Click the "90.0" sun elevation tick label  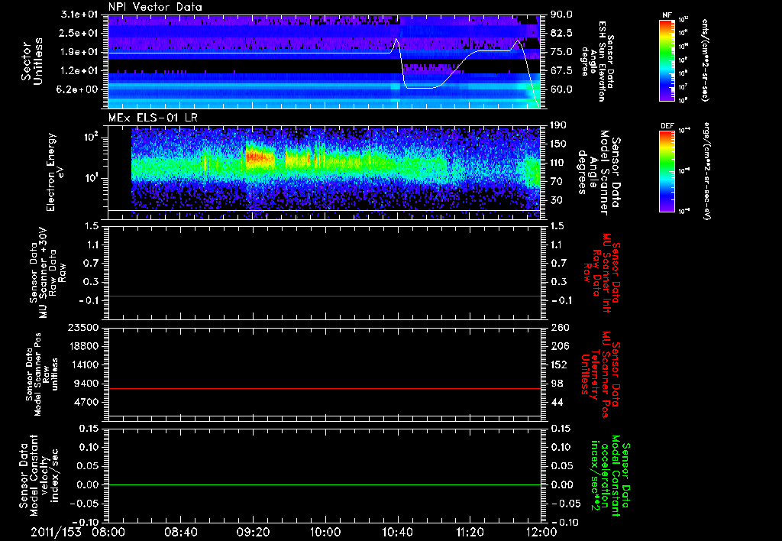pos(561,15)
